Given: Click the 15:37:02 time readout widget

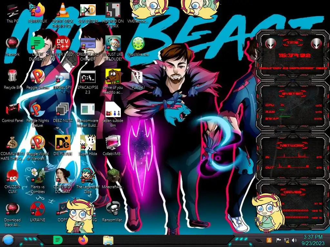Looking at the screenshot, I should pyautogui.click(x=295, y=55).
